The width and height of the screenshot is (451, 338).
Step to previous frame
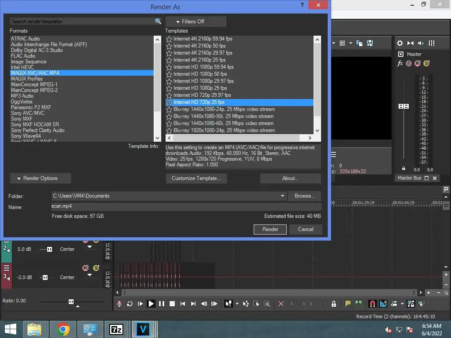coord(204,304)
